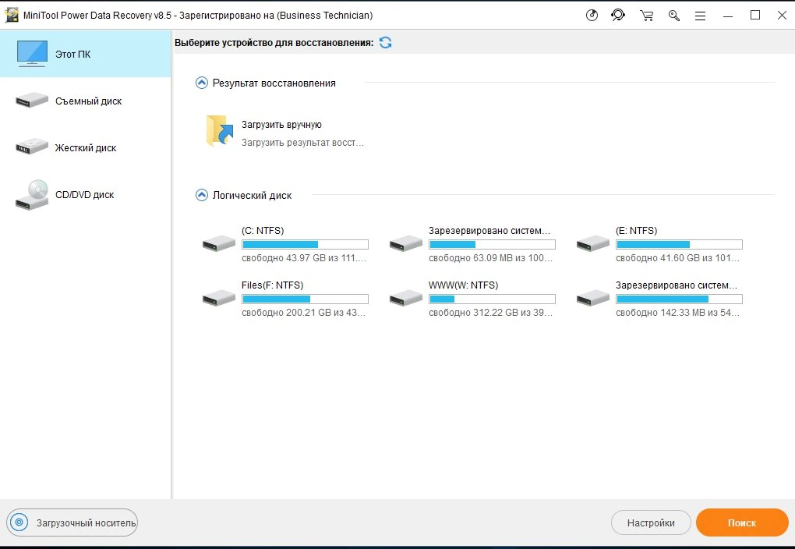The width and height of the screenshot is (795, 549).
Task: Click the WWW(W: NTFS) label
Action: coord(464,285)
